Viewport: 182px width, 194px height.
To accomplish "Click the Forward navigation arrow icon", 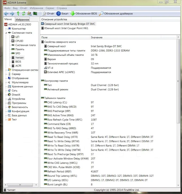I will click(x=12, y=13).
